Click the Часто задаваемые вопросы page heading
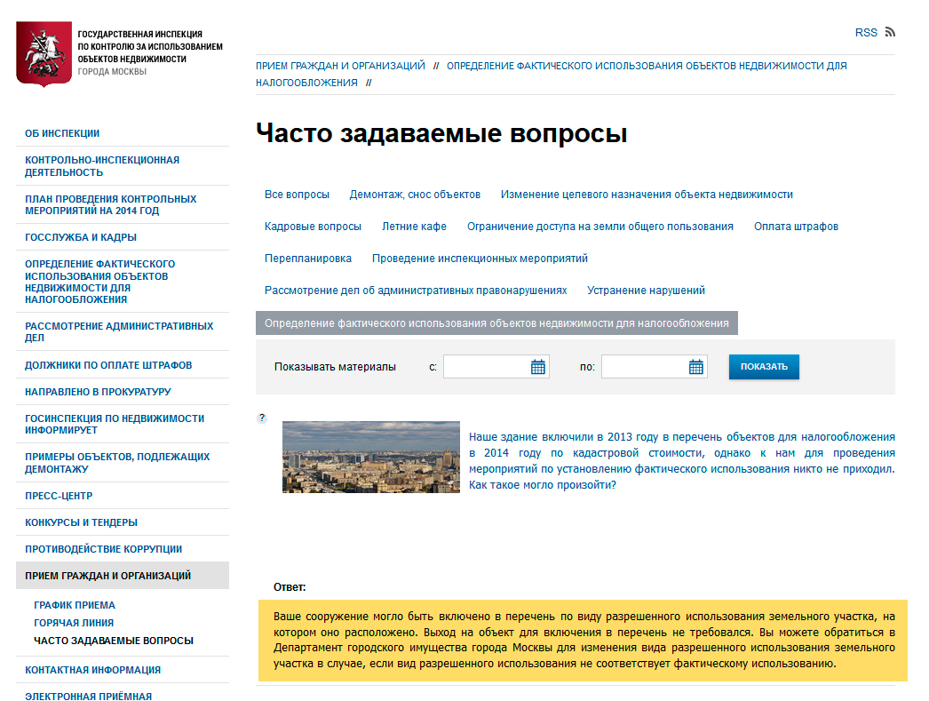 click(441, 132)
